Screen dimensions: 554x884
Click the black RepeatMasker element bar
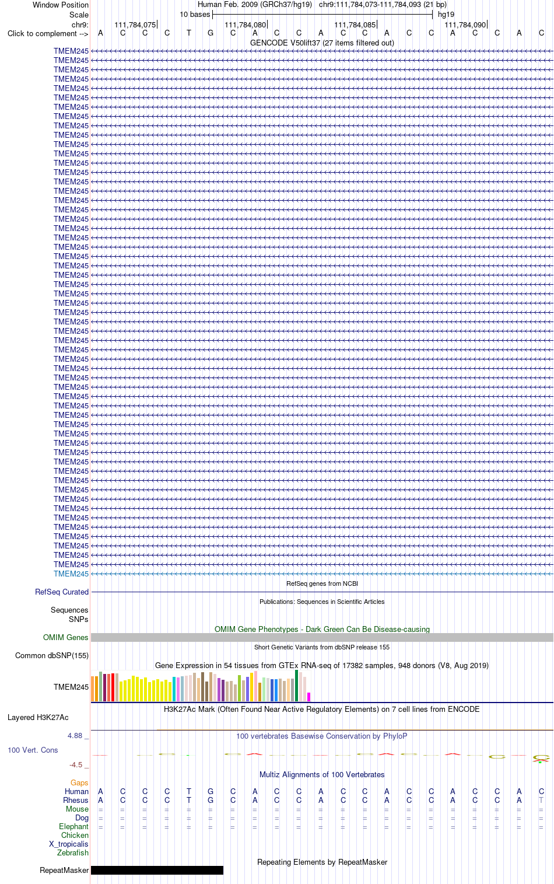click(157, 870)
